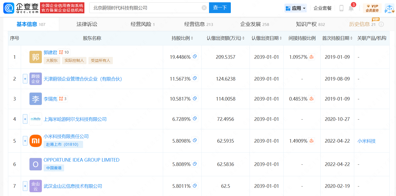
Task: Click the 赴港上市 (01810) tag
Action: click(x=63, y=144)
